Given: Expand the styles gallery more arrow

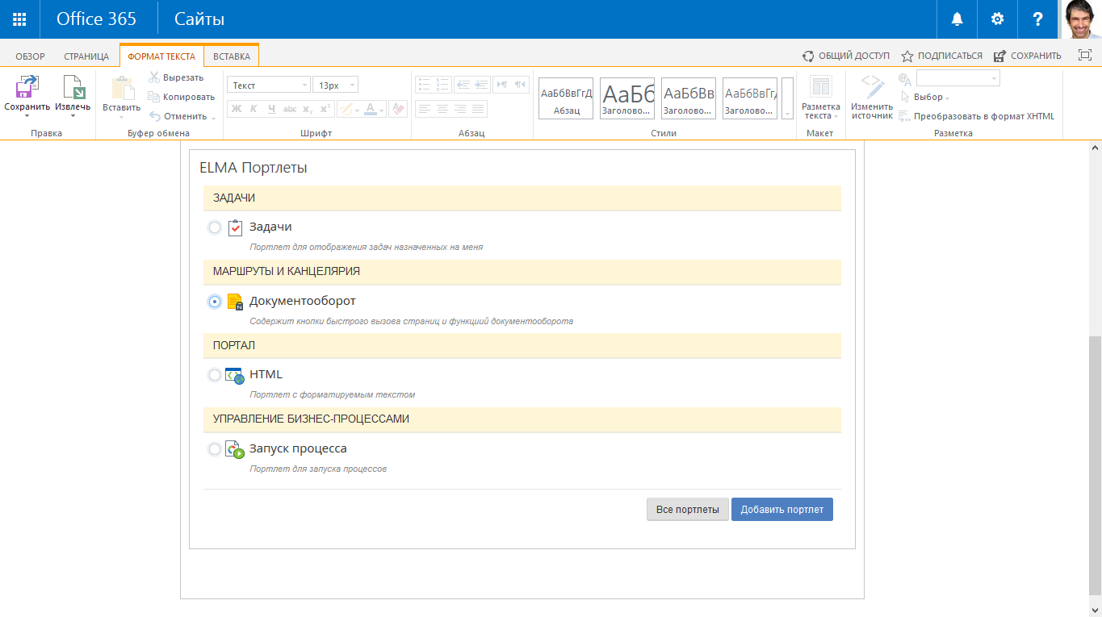Looking at the screenshot, I should (x=787, y=98).
